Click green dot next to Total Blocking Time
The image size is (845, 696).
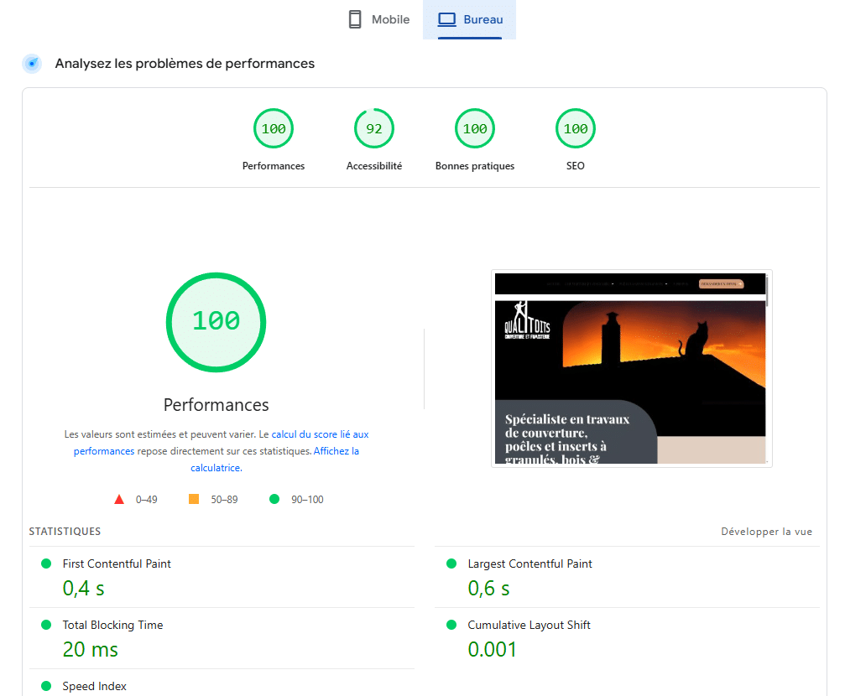click(46, 625)
